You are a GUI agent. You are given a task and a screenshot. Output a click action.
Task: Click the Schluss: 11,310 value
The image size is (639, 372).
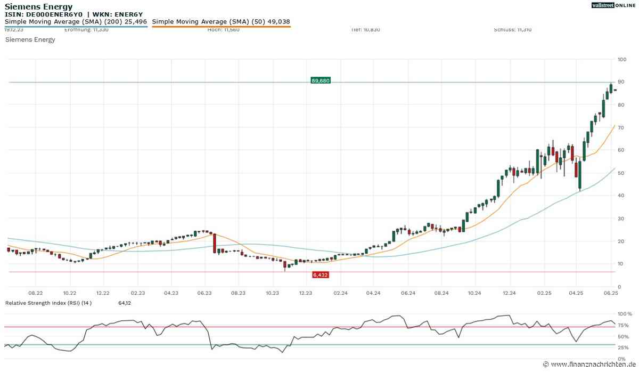click(x=513, y=30)
